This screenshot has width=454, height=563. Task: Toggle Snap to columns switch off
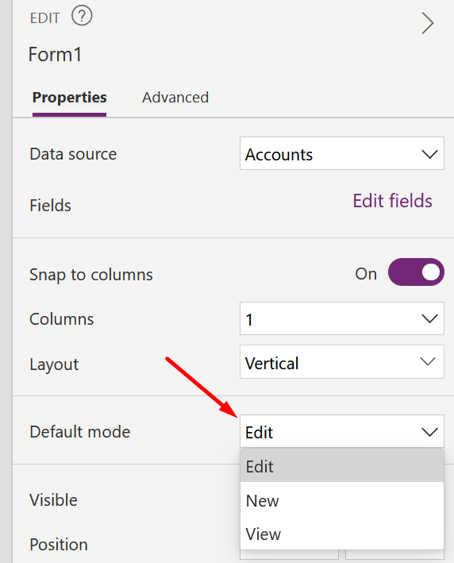pos(416,272)
